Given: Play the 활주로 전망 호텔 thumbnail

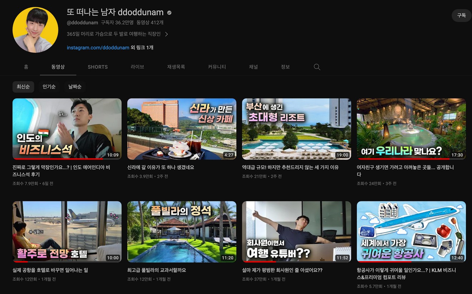Looking at the screenshot, I should click(67, 231).
